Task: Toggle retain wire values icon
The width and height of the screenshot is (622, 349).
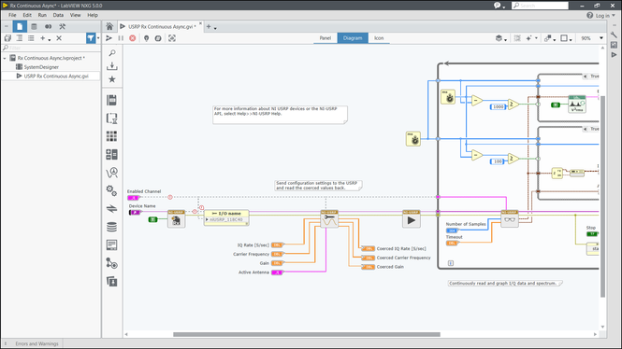Action: (x=158, y=38)
